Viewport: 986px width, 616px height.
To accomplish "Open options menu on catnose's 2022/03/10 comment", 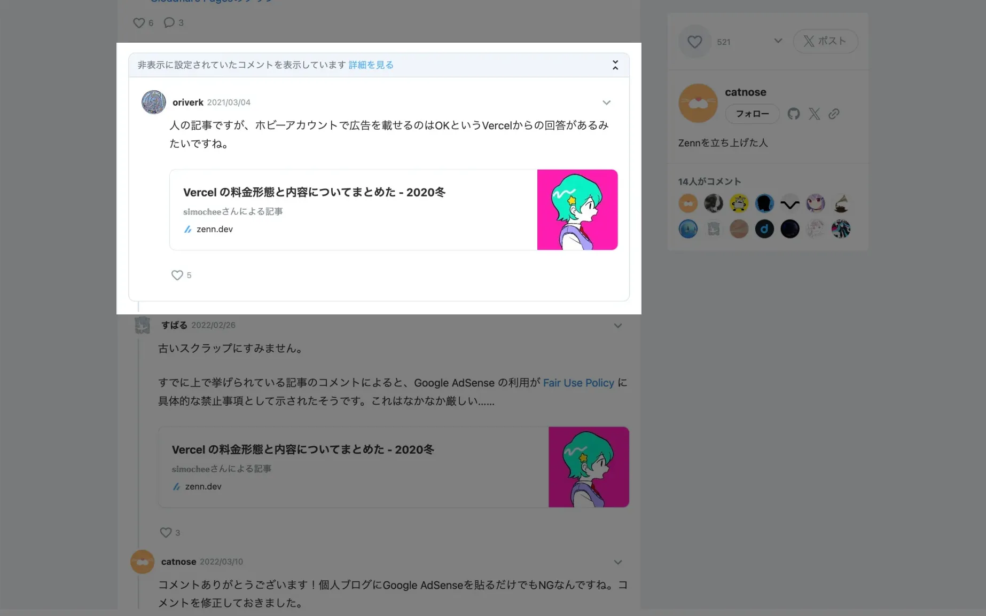I will point(618,562).
